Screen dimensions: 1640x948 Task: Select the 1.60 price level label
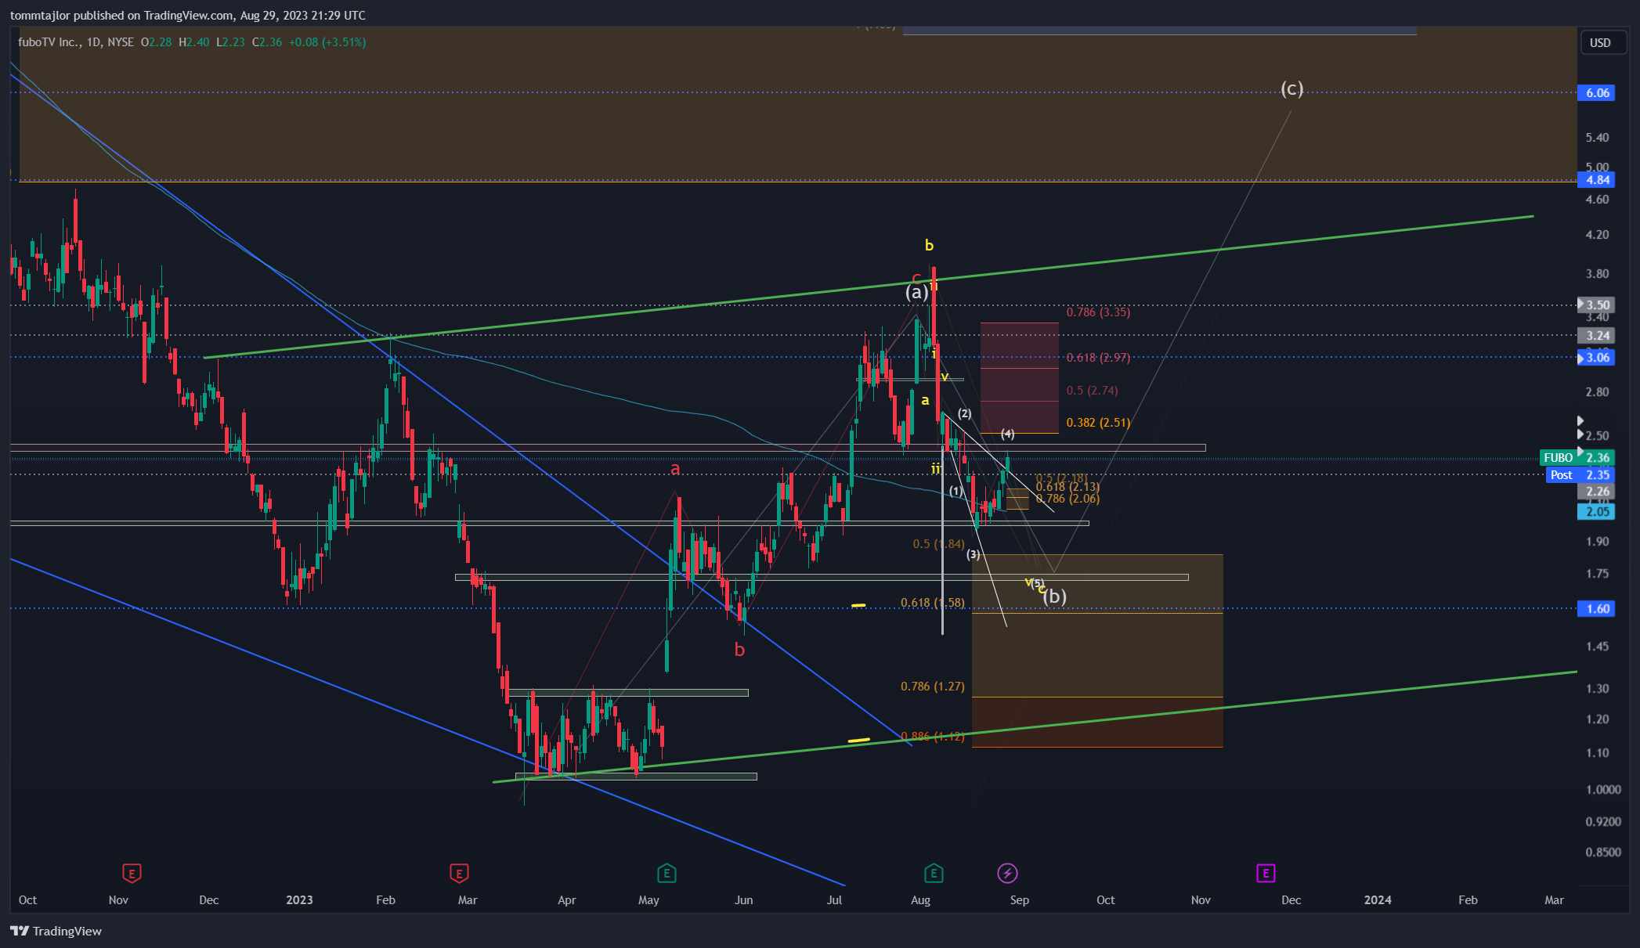point(1597,609)
